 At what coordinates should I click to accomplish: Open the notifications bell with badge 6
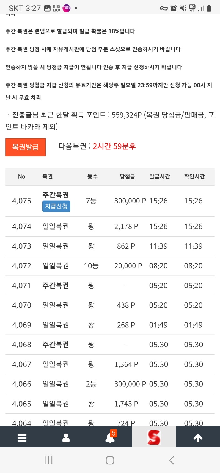(x=111, y=436)
